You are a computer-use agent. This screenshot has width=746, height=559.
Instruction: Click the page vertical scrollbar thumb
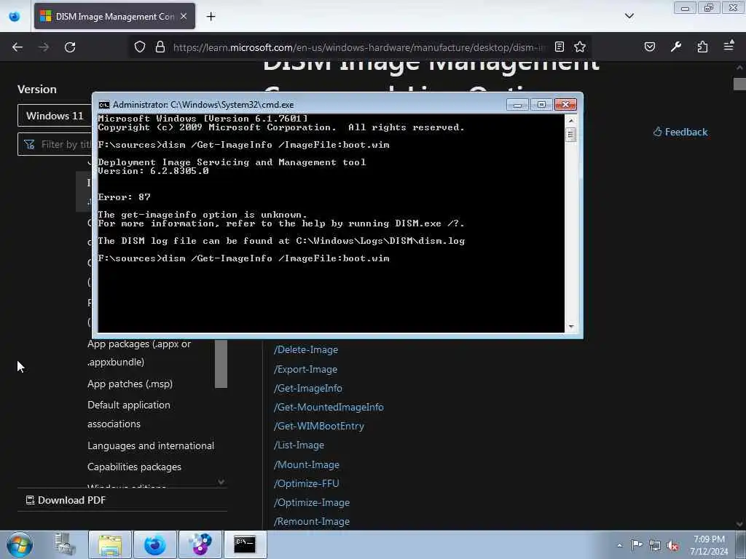pyautogui.click(x=739, y=84)
